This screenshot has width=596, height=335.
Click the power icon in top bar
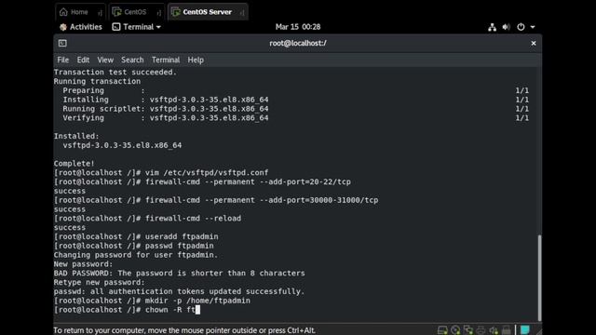tap(521, 27)
